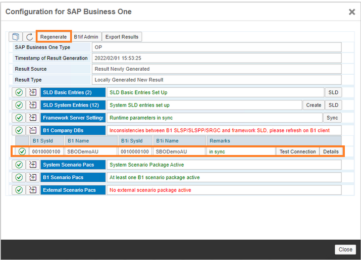
Task: Click the B1 SysId column header
Action: coord(47,141)
